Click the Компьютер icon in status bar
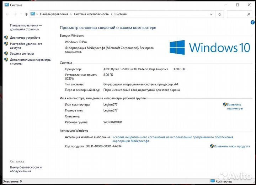Screen dimensions: 256x185 pos(212,181)
